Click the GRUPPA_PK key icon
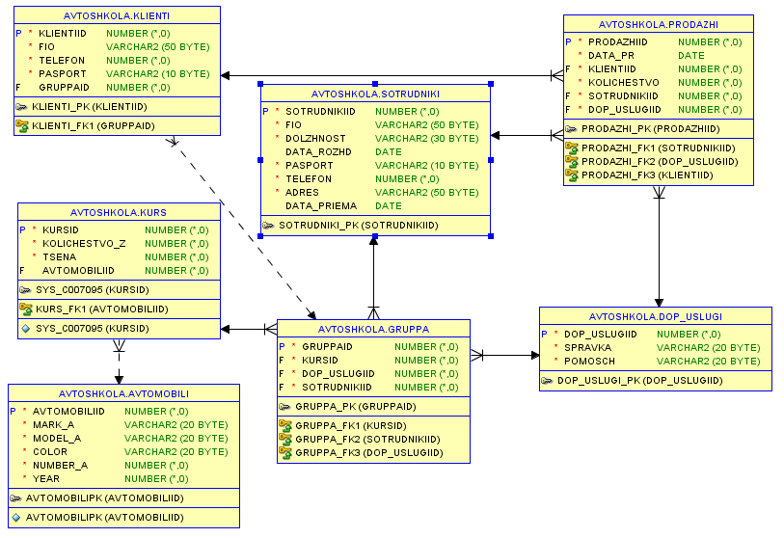The height and width of the screenshot is (538, 784). (285, 407)
